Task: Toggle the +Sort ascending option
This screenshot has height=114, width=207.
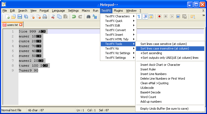Action: [x=170, y=53]
